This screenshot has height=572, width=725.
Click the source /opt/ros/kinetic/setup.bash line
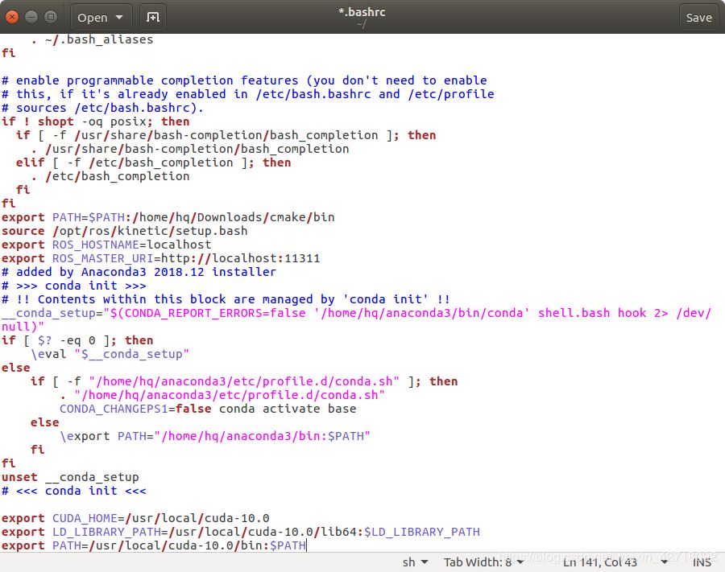(124, 231)
